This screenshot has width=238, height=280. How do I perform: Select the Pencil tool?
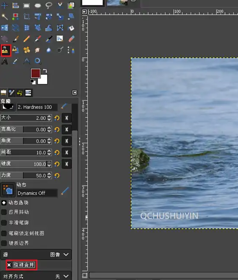pos(27,39)
